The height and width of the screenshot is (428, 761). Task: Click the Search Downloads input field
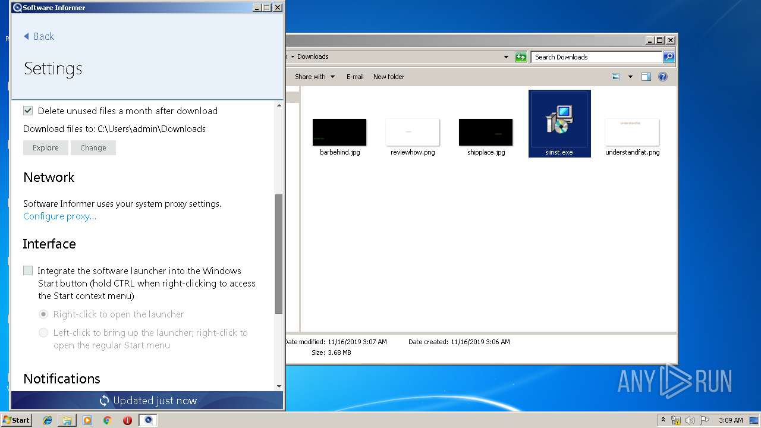pos(597,57)
